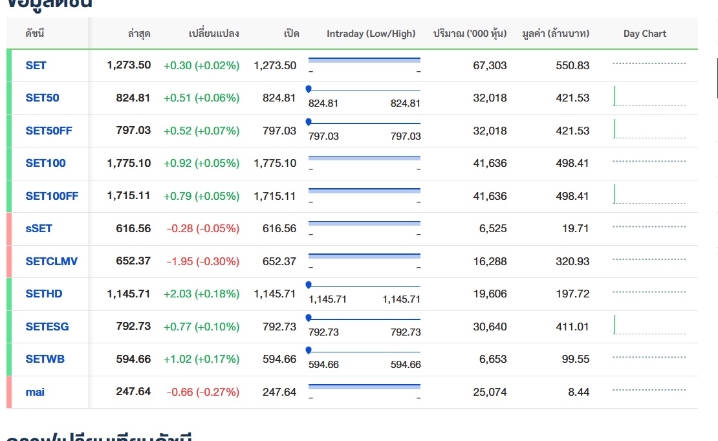Click the SET50 intraday range marker dot

309,89
